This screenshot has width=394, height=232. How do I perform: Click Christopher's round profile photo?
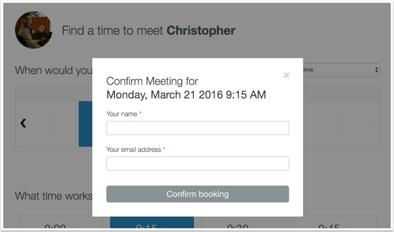tap(34, 30)
